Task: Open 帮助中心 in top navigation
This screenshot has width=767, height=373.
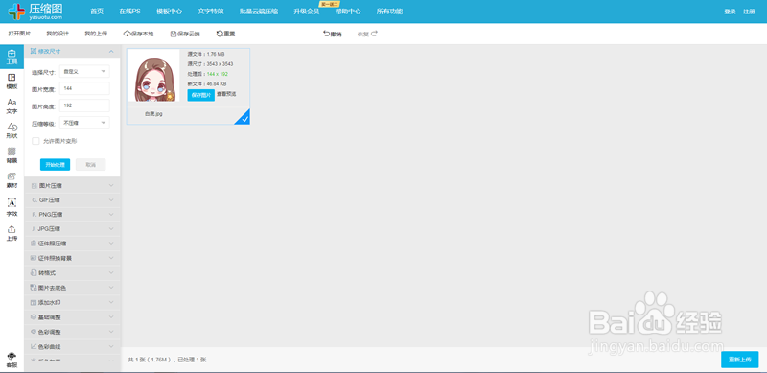Action: [x=348, y=12]
